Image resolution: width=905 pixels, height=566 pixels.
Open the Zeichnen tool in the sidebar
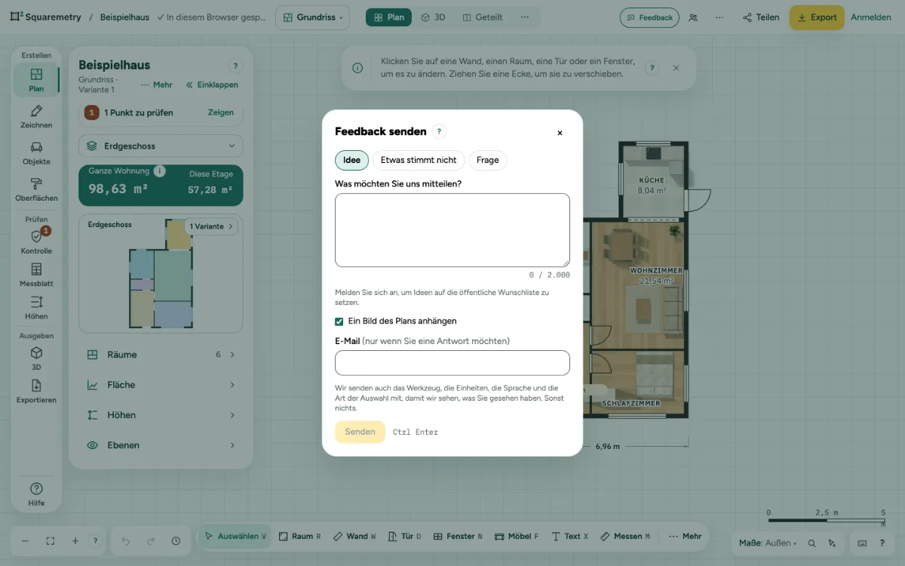coord(36,117)
